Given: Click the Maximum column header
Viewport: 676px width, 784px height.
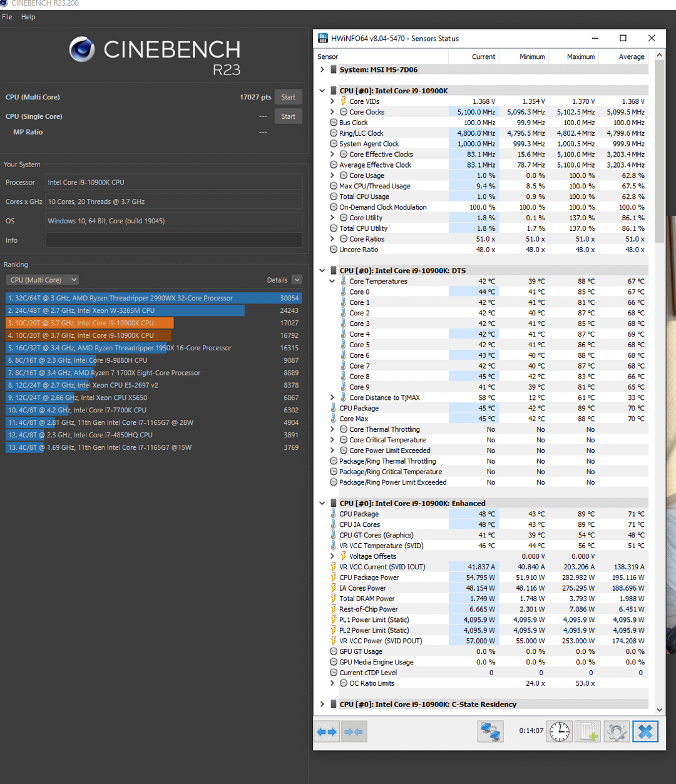Looking at the screenshot, I should click(574, 56).
